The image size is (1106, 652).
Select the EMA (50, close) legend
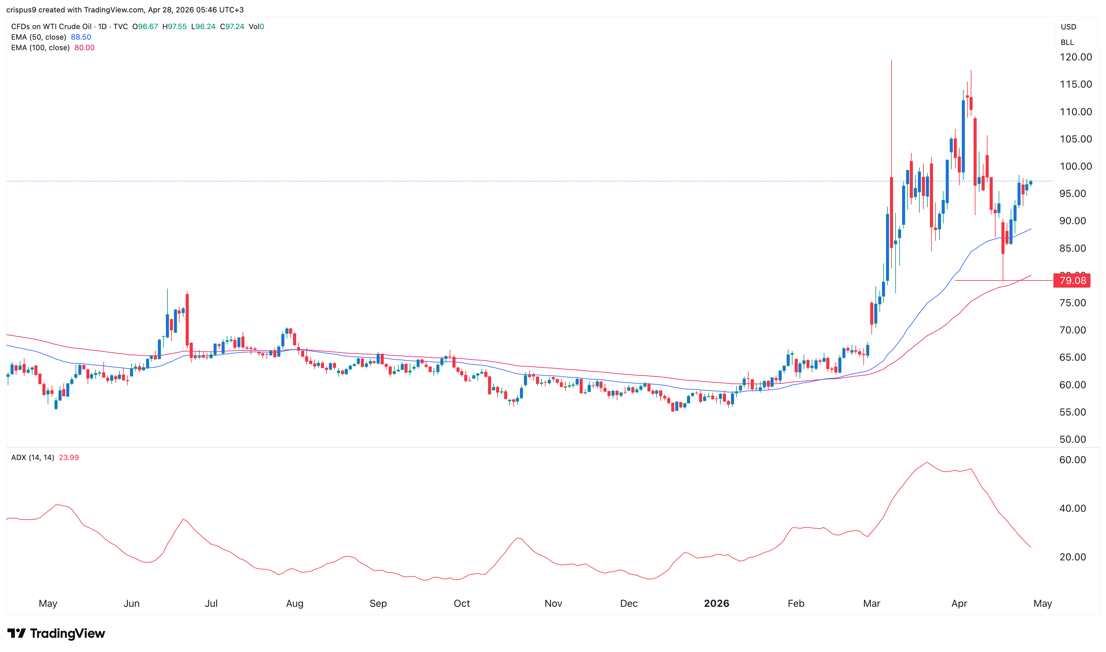click(39, 37)
